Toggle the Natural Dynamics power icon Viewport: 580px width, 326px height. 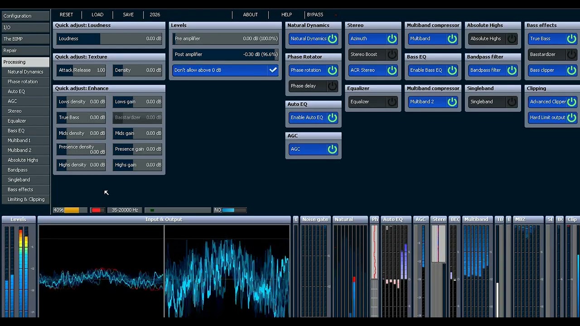pos(332,38)
